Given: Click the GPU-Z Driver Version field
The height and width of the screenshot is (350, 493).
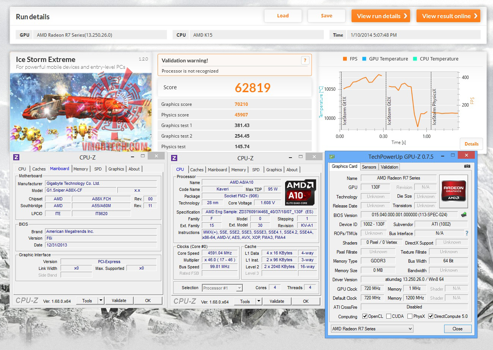Looking at the screenshot, I should click(414, 279).
